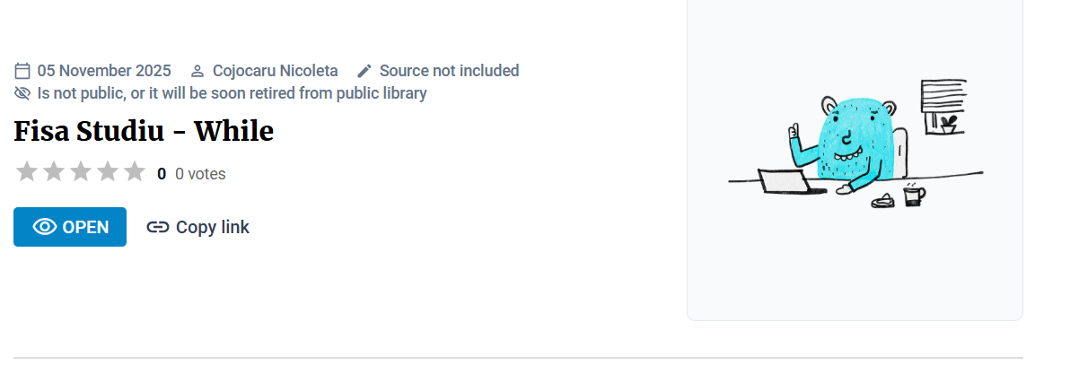This screenshot has width=1070, height=383.
Task: Click the Source not included label
Action: click(x=449, y=71)
